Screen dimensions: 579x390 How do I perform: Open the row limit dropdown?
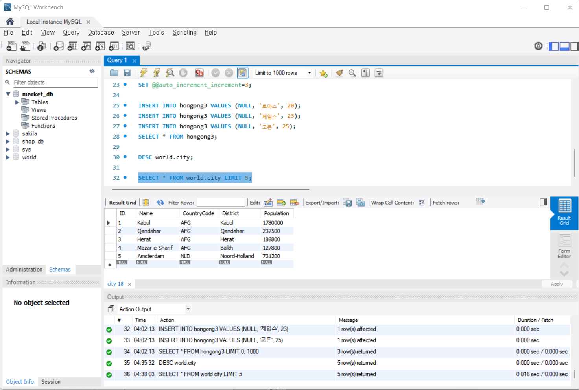(310, 73)
